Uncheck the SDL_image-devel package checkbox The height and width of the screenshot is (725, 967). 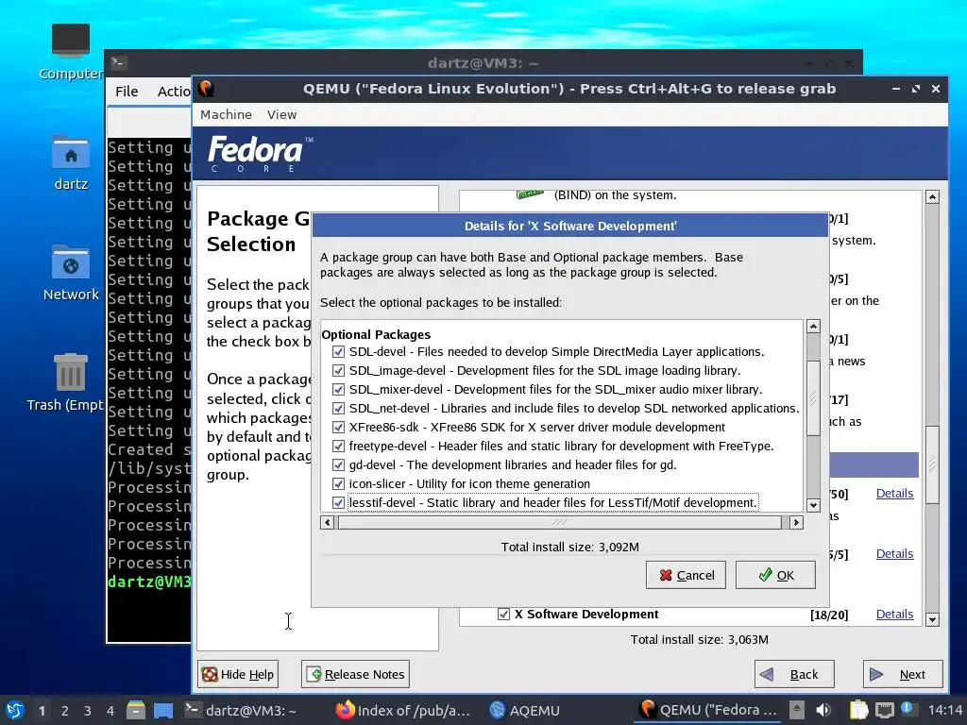[338, 370]
